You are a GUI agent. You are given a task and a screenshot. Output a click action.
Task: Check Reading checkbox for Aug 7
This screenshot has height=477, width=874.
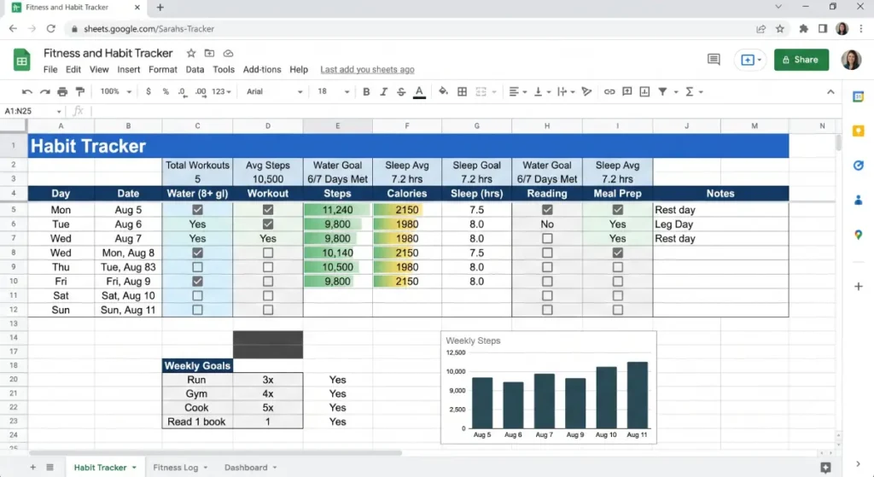(x=547, y=239)
